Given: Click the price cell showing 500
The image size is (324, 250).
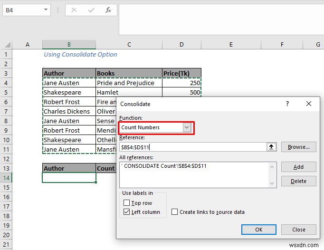Looking at the screenshot, I should point(181,92).
